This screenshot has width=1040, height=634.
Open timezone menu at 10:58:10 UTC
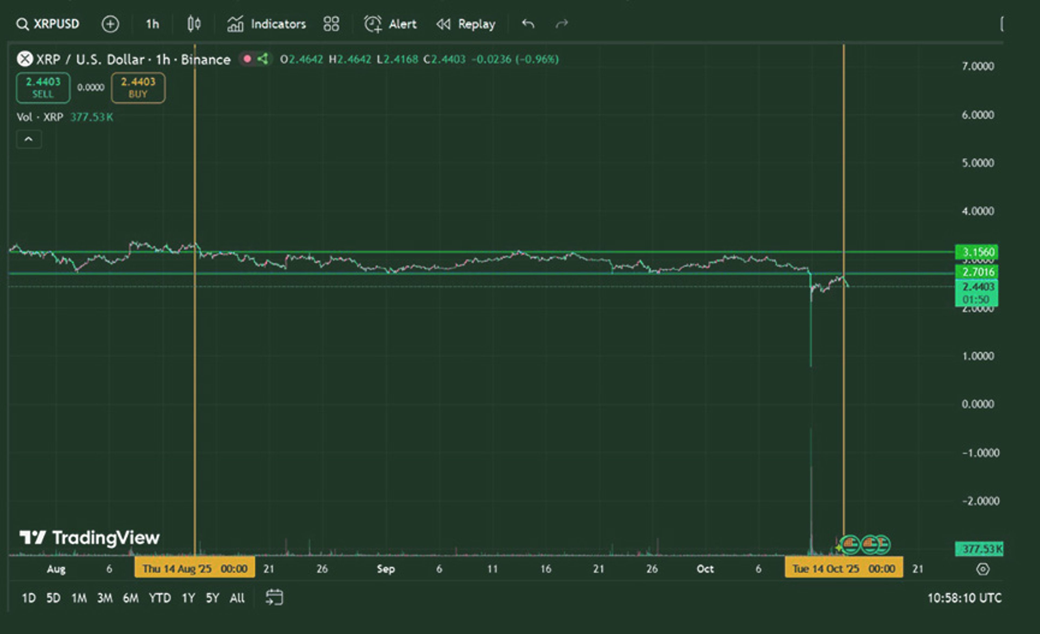[964, 598]
